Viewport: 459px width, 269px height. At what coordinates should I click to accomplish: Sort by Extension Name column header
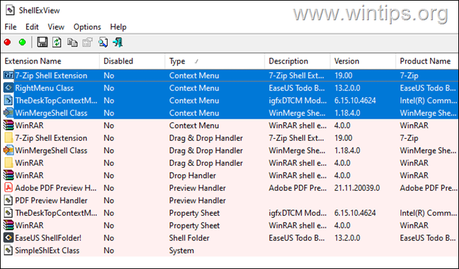coord(50,61)
